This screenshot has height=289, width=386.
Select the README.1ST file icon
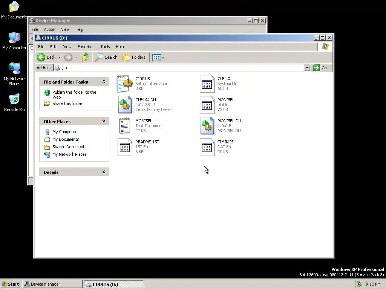pos(125,147)
